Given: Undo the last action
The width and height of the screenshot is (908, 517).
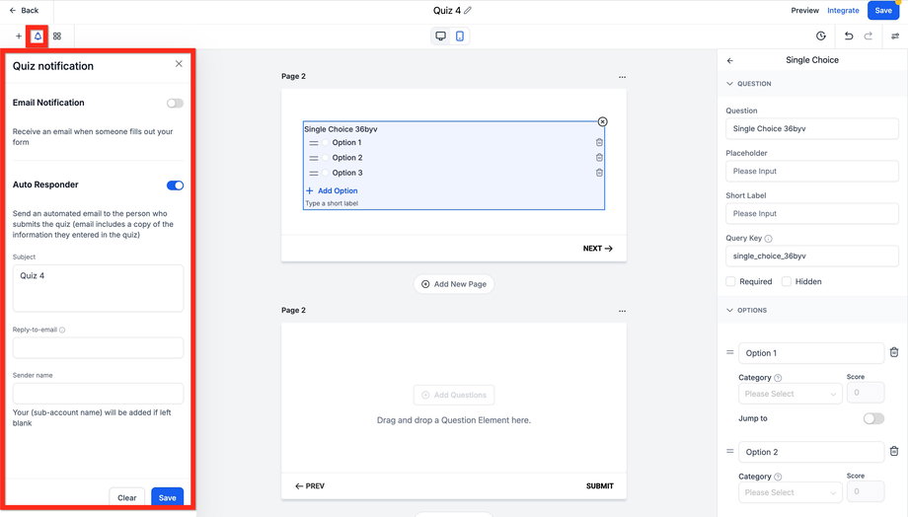Looking at the screenshot, I should point(849,36).
